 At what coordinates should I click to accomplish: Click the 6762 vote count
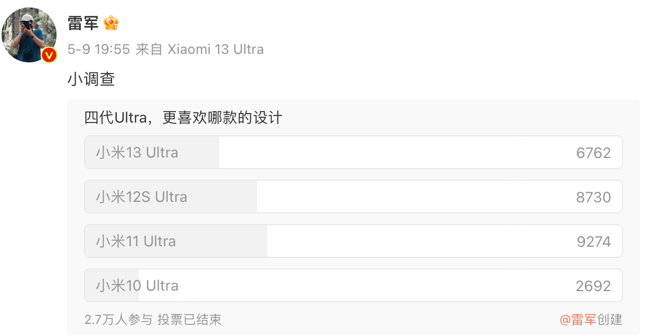tap(593, 153)
